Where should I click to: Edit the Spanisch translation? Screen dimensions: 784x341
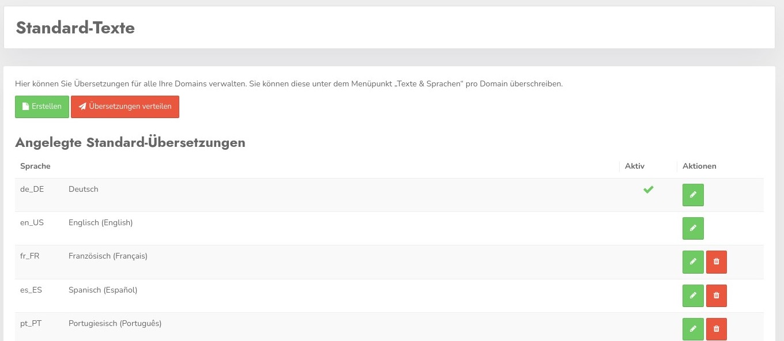pyautogui.click(x=693, y=295)
